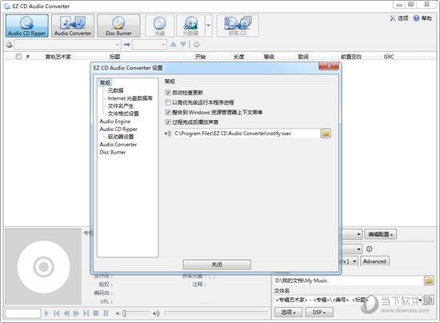This screenshot has width=440, height=323.
Task: Toggle 整合到 Windows 资源管理器上下文菜单 checkbox
Action: (168, 112)
